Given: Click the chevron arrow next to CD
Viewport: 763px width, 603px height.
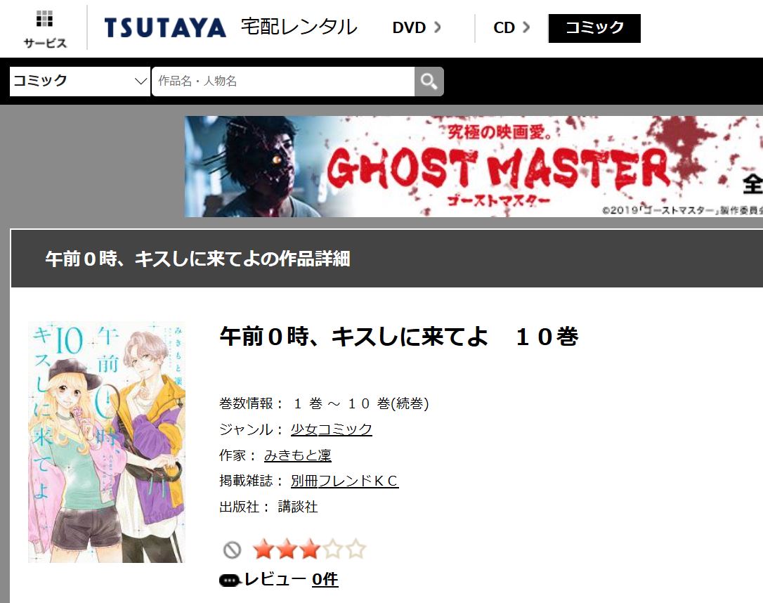Looking at the screenshot, I should coord(526,27).
